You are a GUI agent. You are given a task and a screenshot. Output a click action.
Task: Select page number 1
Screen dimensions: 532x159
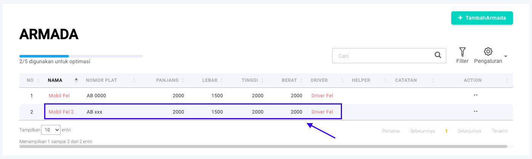click(x=446, y=131)
